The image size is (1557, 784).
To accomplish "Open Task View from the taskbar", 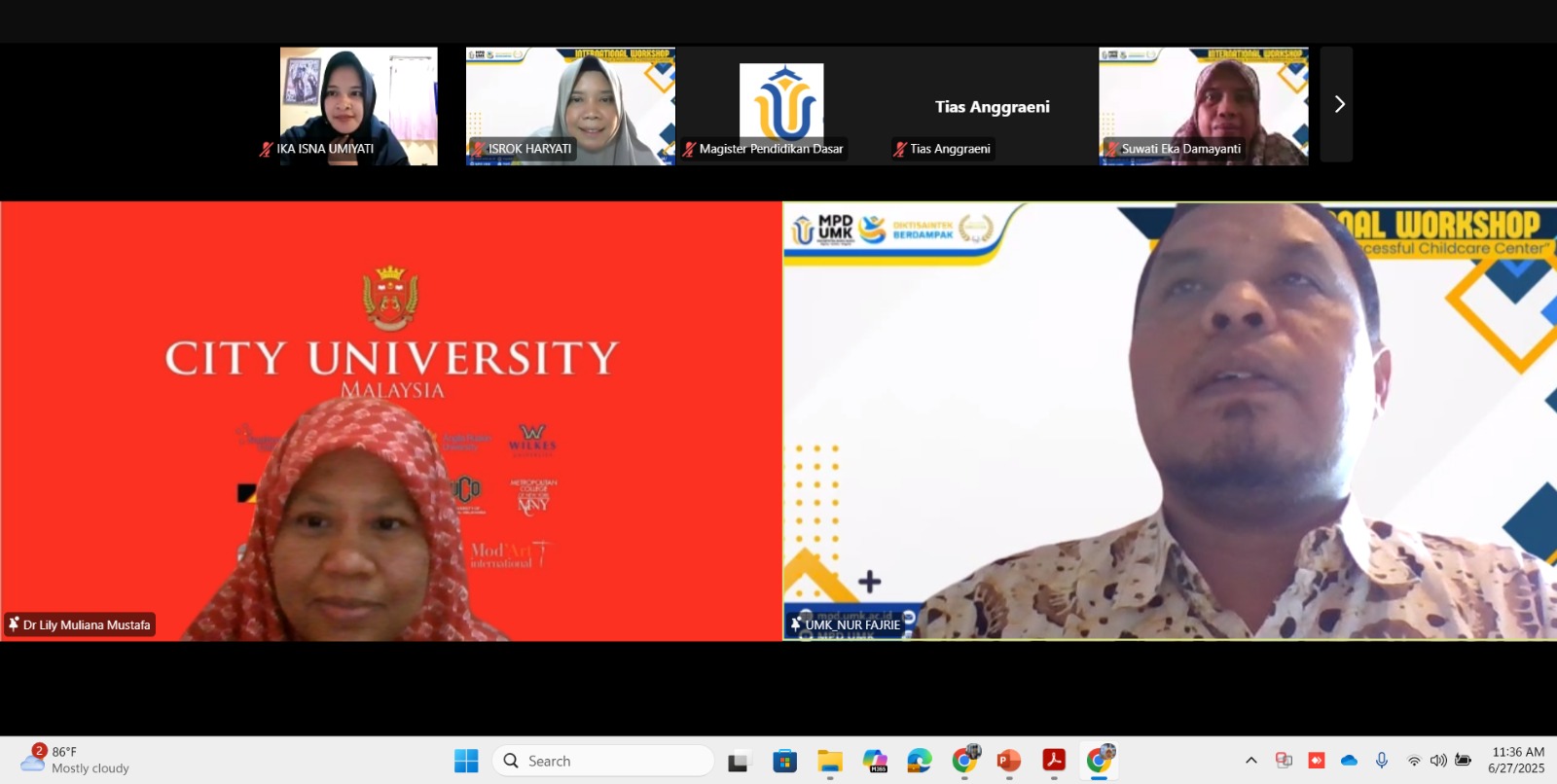I will point(739,761).
